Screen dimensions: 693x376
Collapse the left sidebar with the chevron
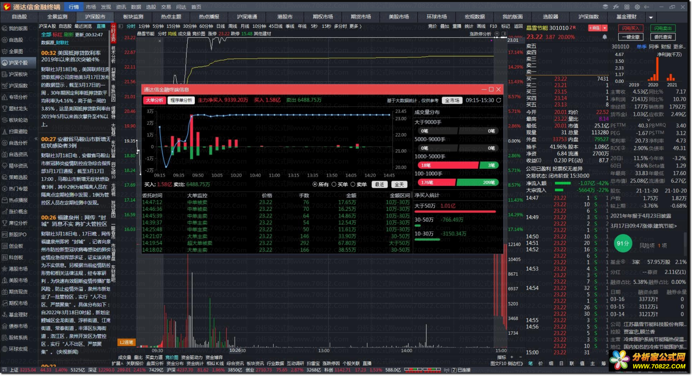point(36,139)
